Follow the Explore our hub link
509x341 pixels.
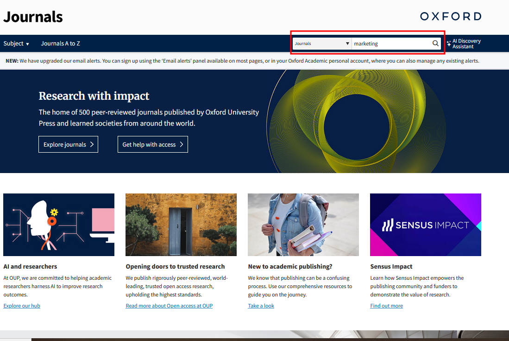tap(22, 306)
